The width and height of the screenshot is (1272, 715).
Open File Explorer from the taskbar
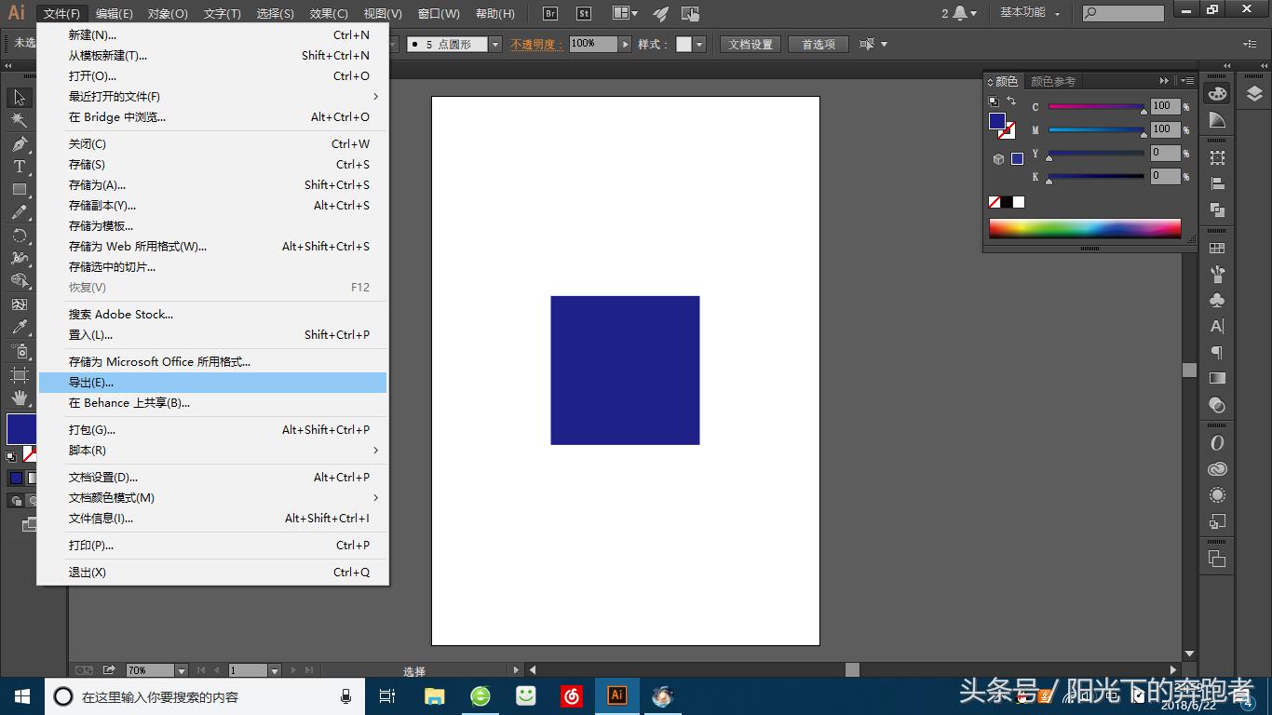[x=434, y=695]
